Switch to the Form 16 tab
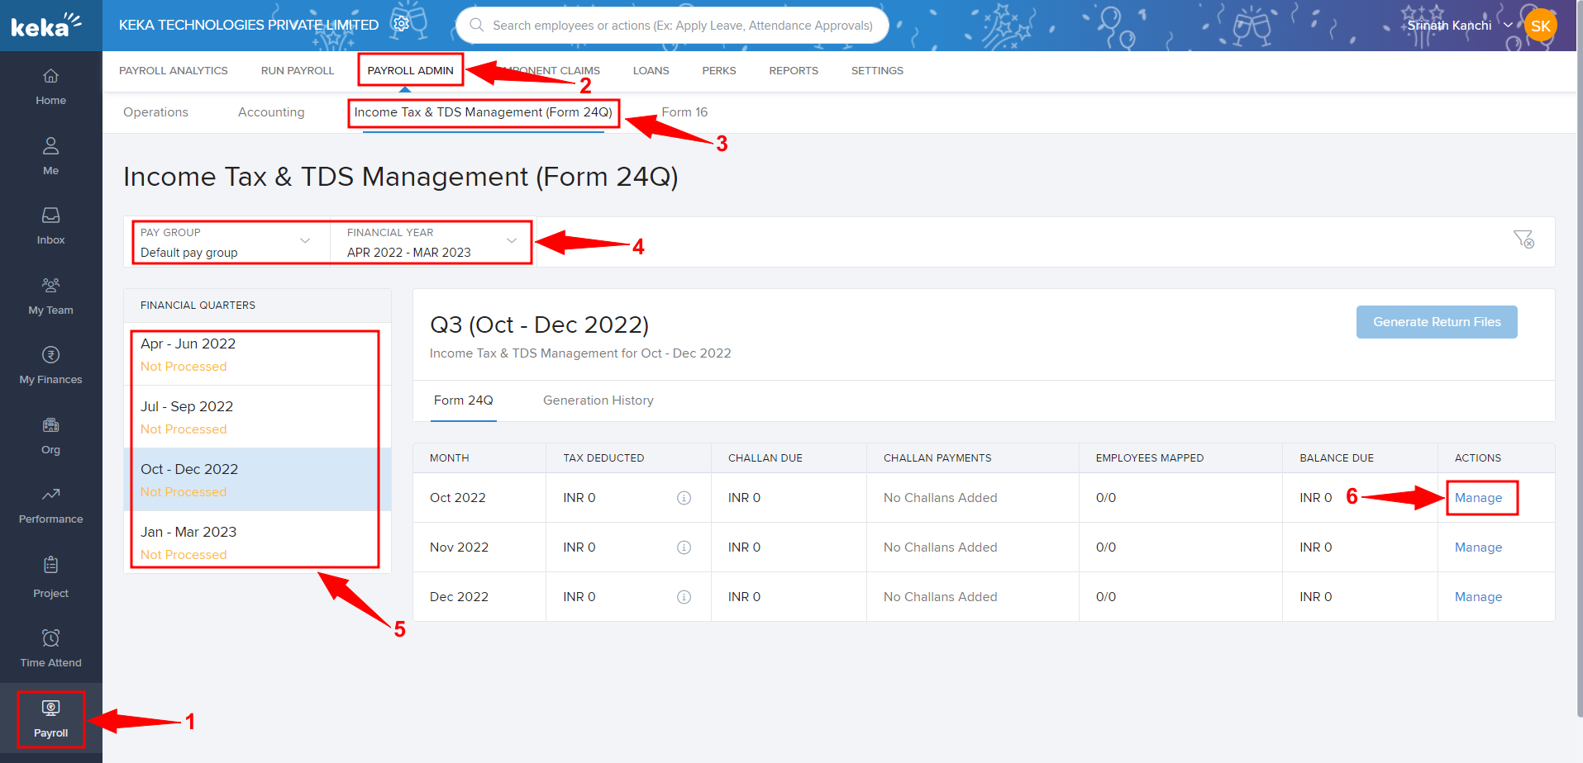Viewport: 1583px width, 763px height. [684, 112]
